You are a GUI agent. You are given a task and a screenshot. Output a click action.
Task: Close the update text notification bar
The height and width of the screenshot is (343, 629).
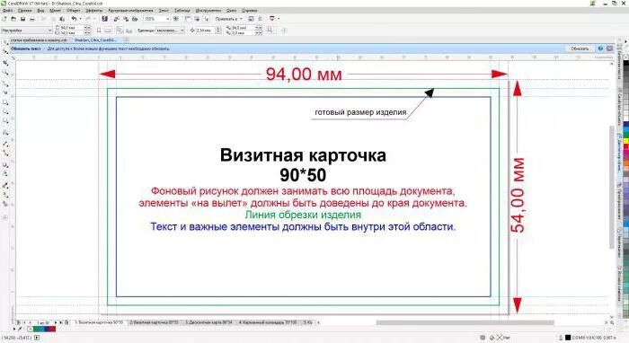(x=610, y=48)
